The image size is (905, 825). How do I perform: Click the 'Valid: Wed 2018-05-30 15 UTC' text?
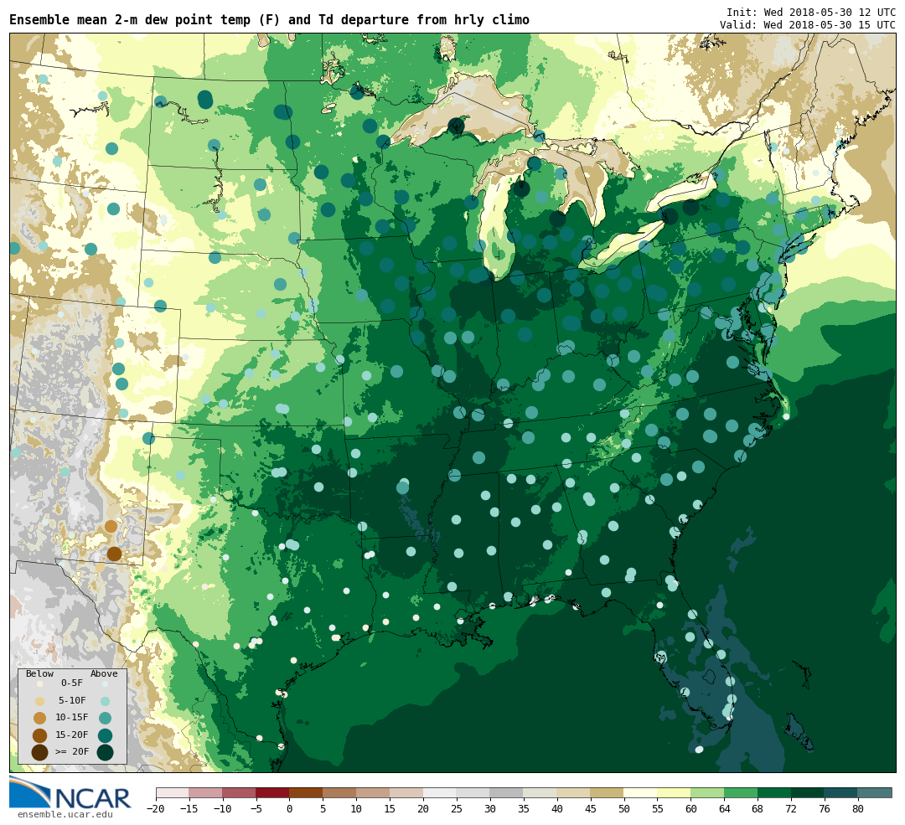pos(808,25)
